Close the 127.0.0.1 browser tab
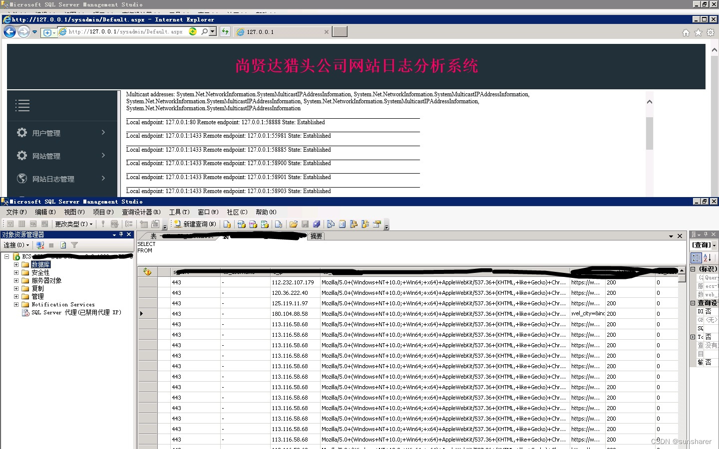This screenshot has width=719, height=449. (x=327, y=32)
